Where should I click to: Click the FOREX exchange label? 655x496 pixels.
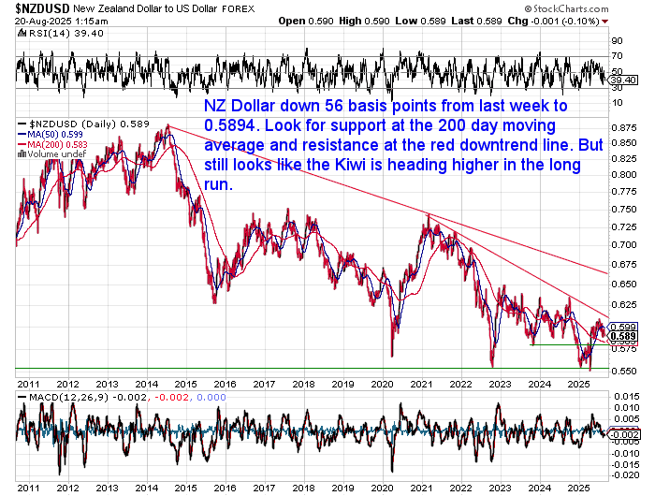(238, 9)
